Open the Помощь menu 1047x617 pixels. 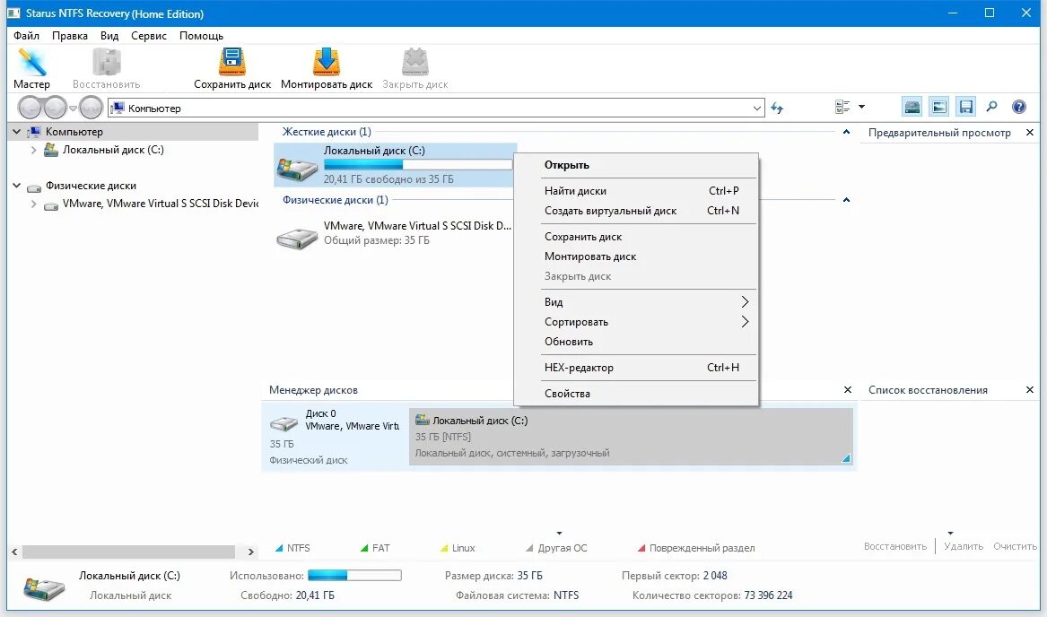pos(201,35)
